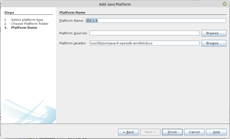Screen dimensions: 230x139
Task: Click the 'Platform Name:' field label
Action: [71, 21]
